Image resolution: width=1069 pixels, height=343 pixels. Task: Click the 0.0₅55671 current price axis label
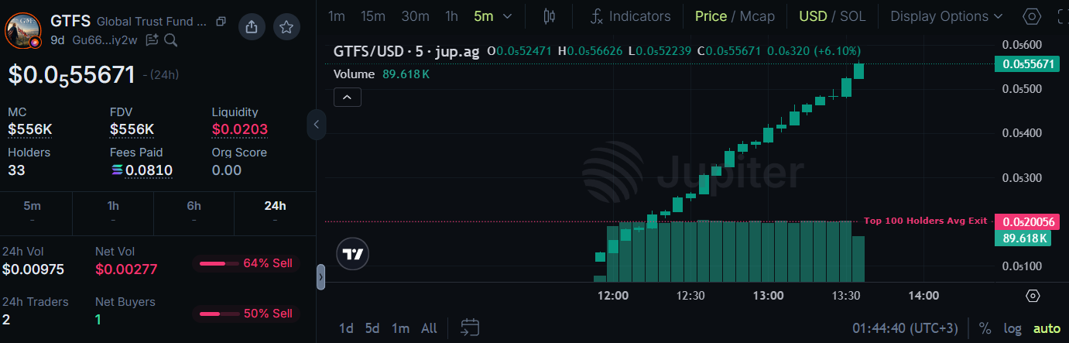[1029, 64]
